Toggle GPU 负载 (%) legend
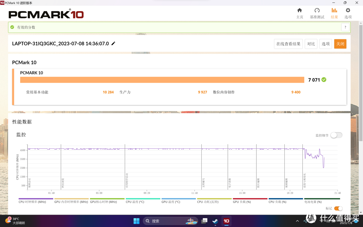 point(250,200)
